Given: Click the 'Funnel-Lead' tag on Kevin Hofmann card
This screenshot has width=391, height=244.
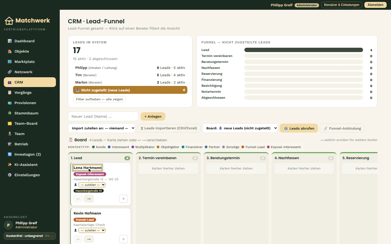Looking at the screenshot, I should 85,220.
